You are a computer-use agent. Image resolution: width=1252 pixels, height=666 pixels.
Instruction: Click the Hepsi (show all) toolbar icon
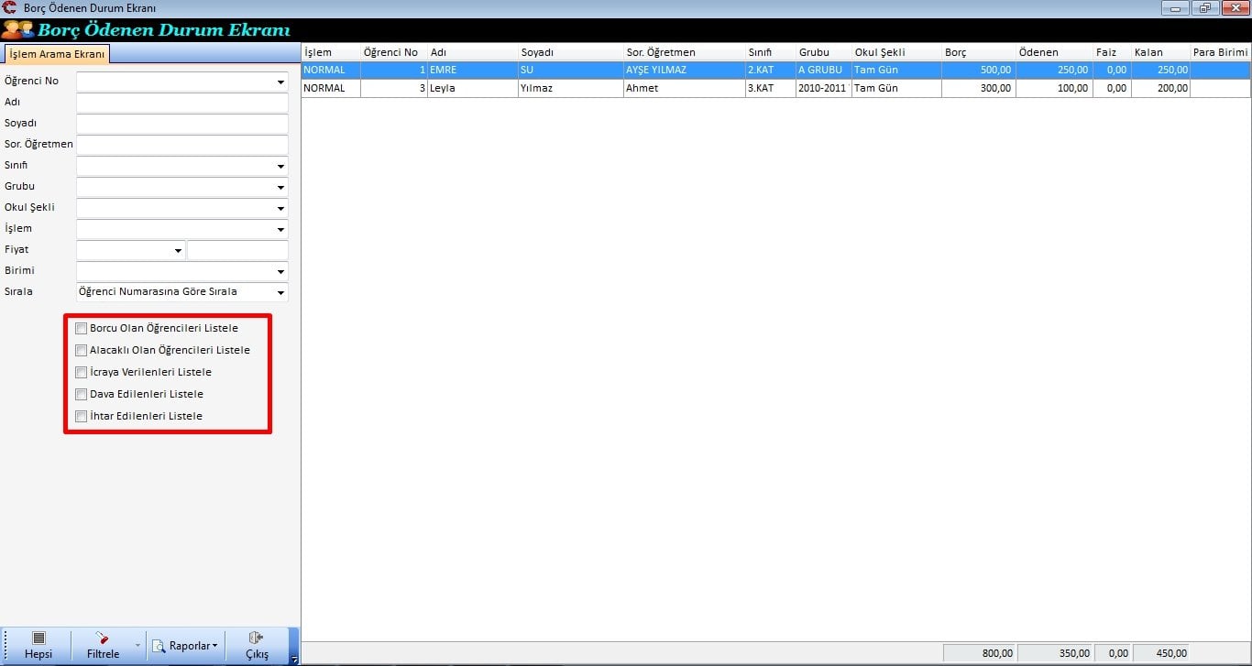[38, 639]
